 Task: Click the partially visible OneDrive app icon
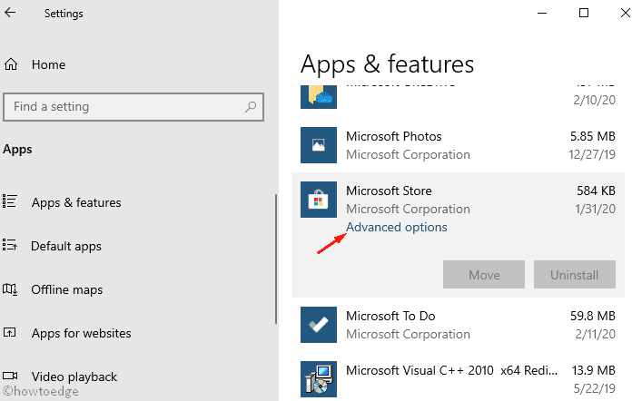click(319, 97)
